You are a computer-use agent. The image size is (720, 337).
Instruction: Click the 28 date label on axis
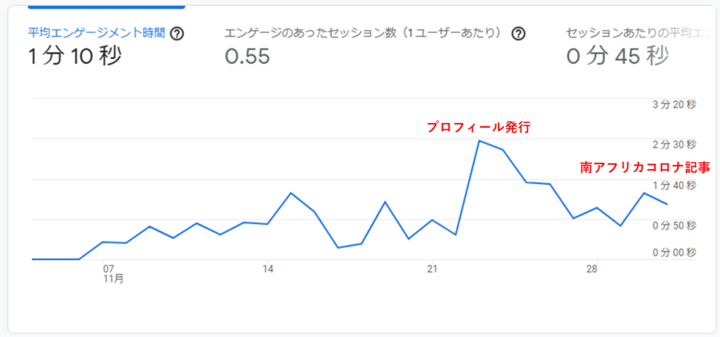(x=592, y=269)
